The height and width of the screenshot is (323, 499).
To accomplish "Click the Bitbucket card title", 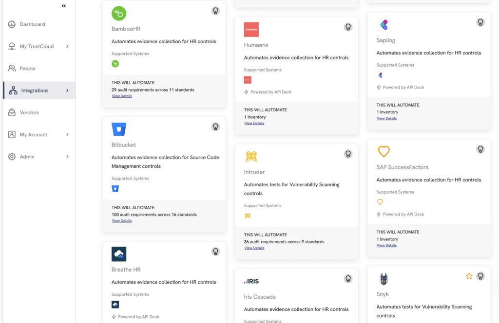I will [x=123, y=145].
